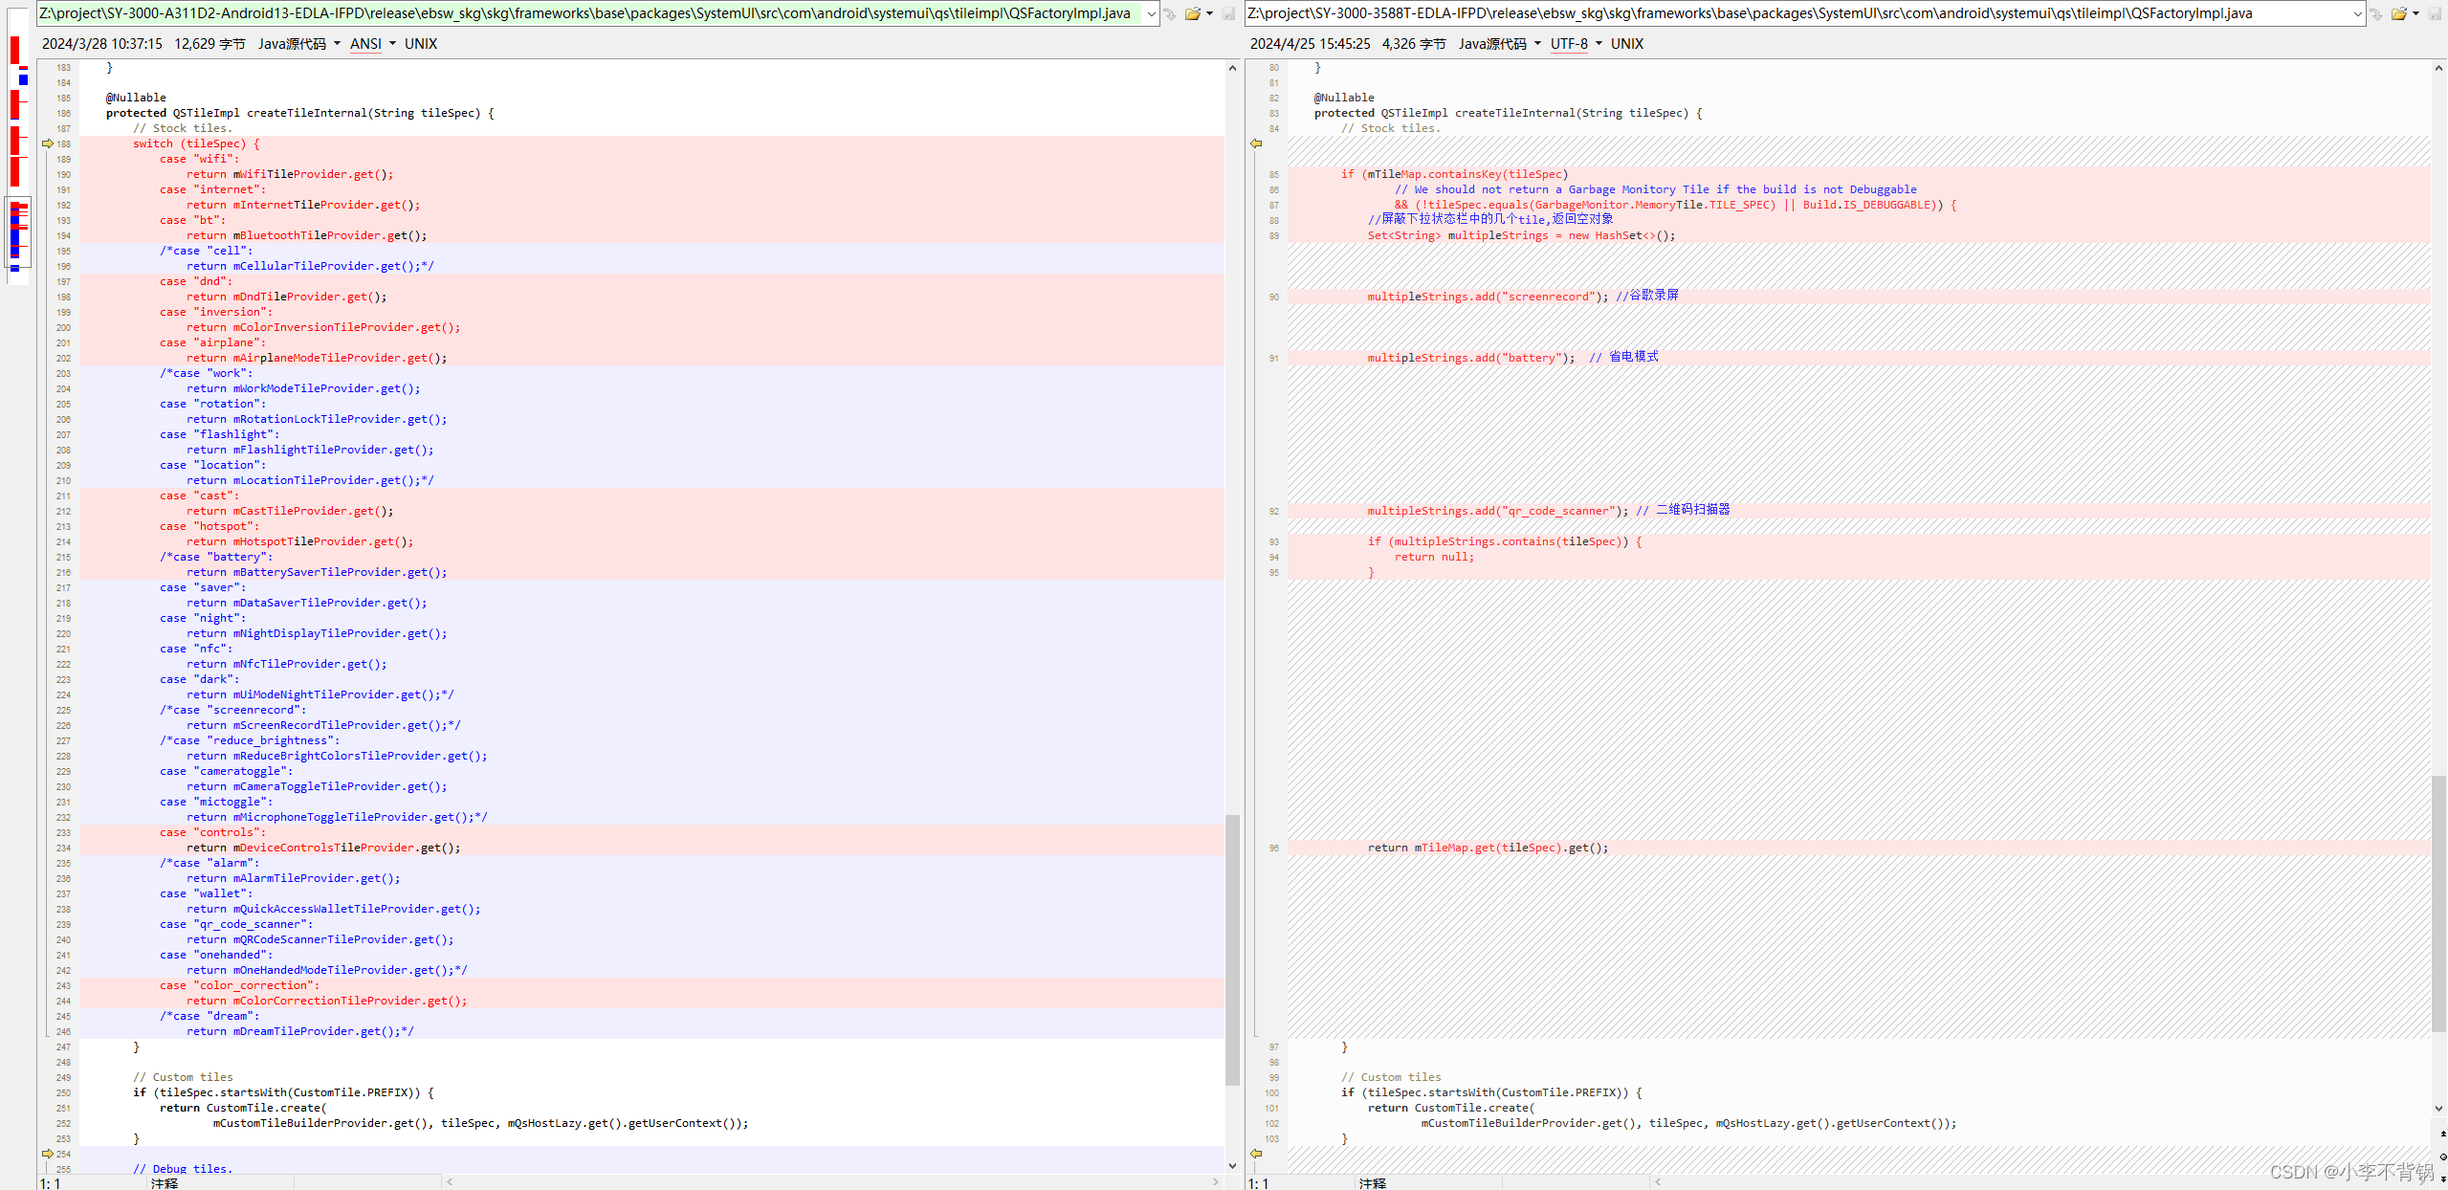Click right pane open-file folder icon
Viewport: 2448px width, 1190px height.
pos(2398,13)
